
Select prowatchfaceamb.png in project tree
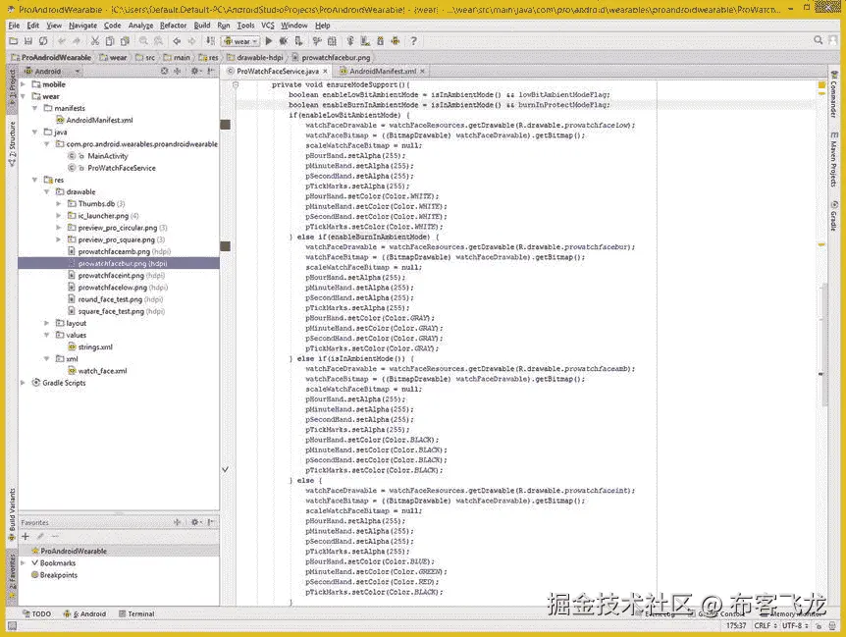pyautogui.click(x=119, y=252)
